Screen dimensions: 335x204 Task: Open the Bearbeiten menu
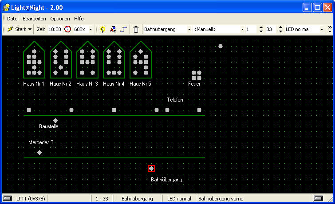[x=34, y=19]
